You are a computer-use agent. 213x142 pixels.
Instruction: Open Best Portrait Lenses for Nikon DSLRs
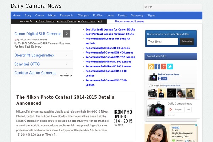point(110,34)
